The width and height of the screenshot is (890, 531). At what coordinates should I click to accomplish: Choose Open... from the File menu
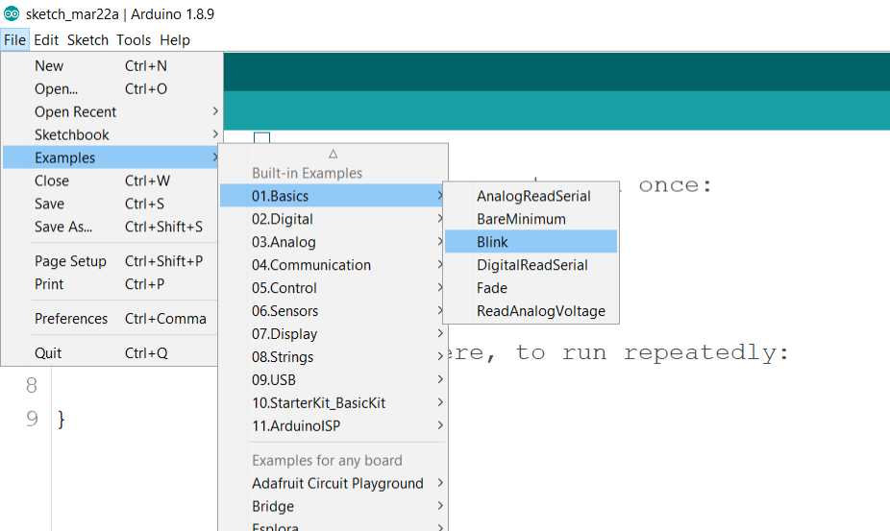click(111, 89)
